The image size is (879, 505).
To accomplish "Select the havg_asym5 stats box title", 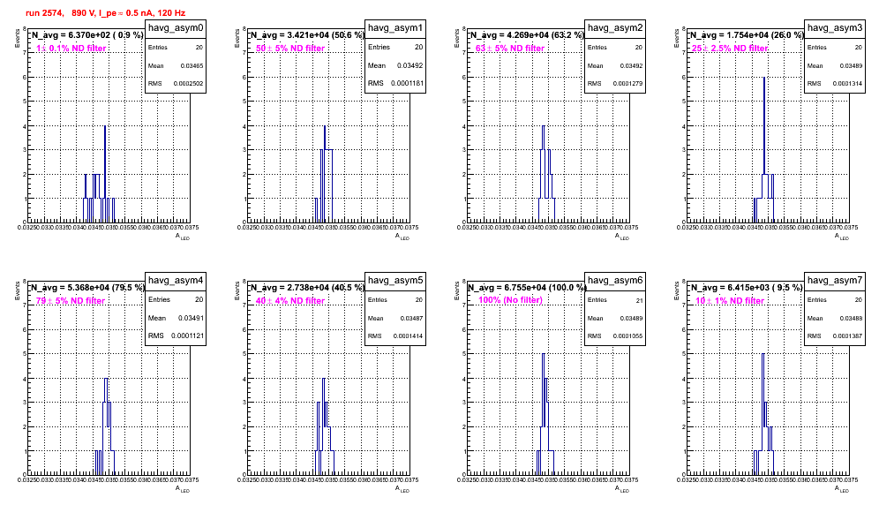I will pos(395,281).
